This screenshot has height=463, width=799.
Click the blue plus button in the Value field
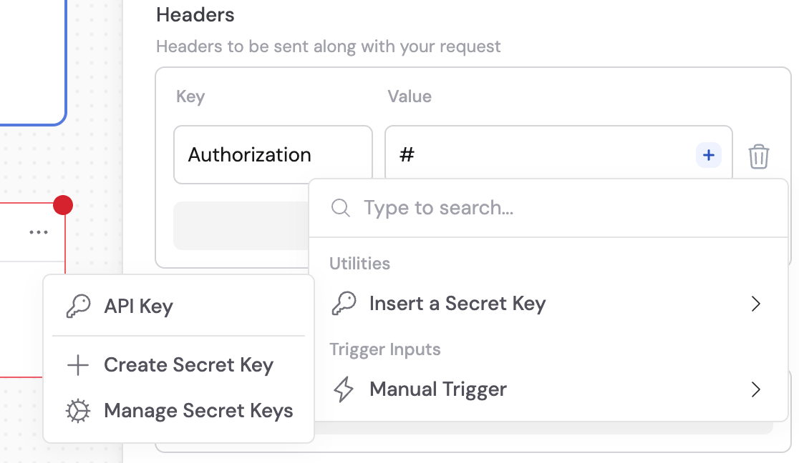tap(708, 154)
